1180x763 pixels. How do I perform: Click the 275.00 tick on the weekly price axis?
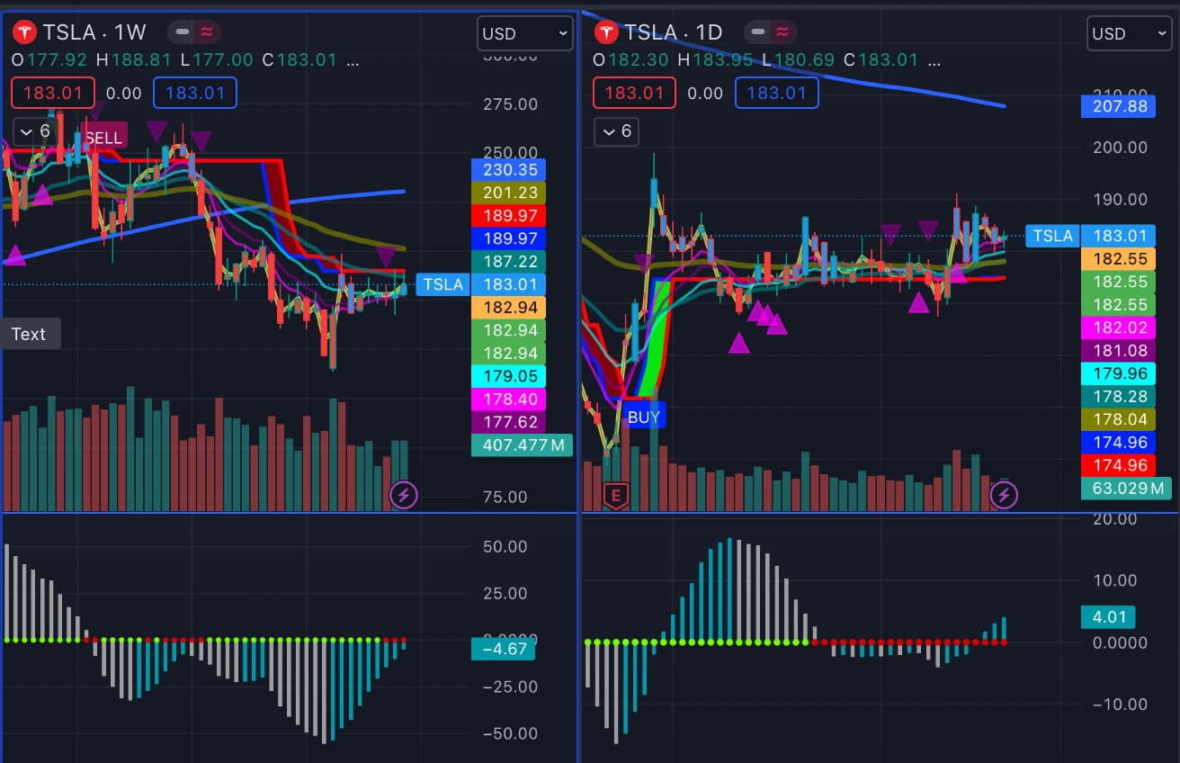tap(510, 104)
